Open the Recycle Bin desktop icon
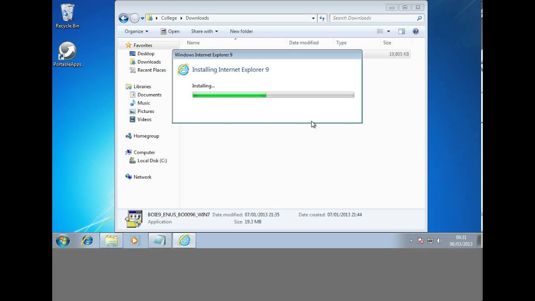The width and height of the screenshot is (535, 301). point(67,16)
